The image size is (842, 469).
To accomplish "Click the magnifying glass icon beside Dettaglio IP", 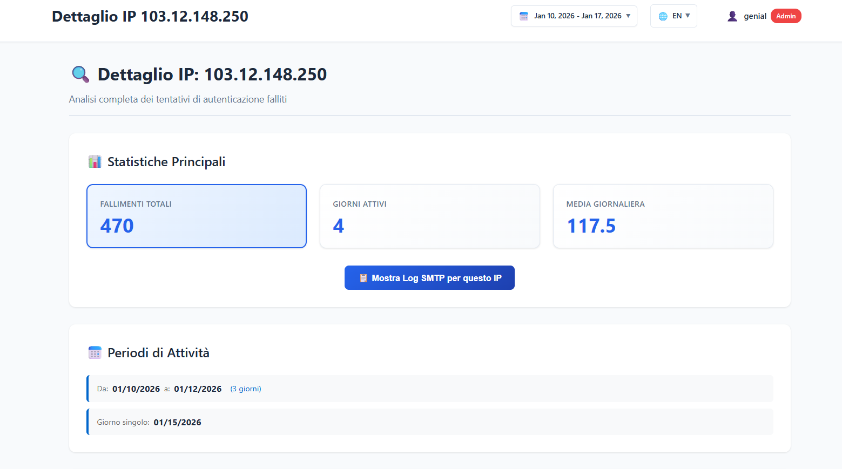I will pyautogui.click(x=80, y=74).
